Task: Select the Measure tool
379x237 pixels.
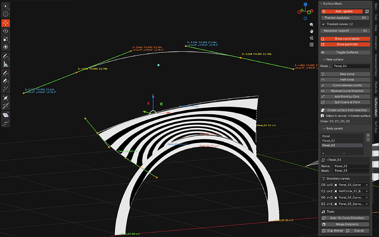Action: coord(6,64)
